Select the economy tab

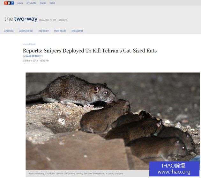coord(43,31)
